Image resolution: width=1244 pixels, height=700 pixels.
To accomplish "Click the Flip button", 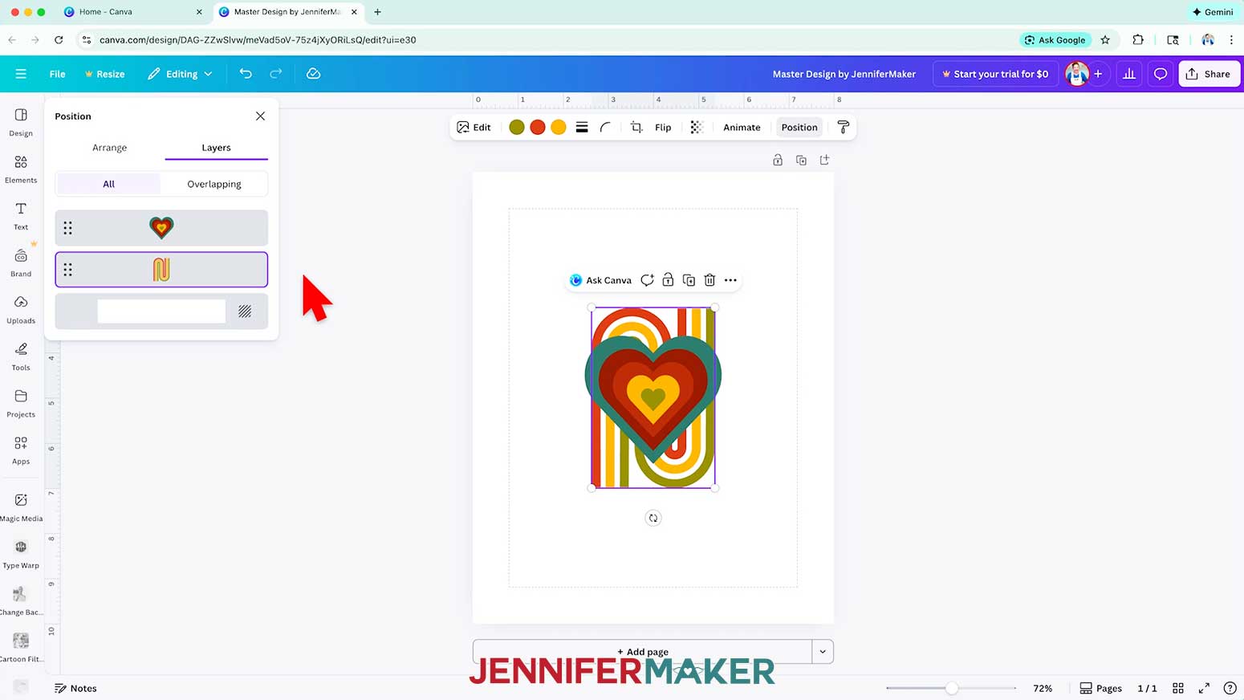I will pos(663,127).
